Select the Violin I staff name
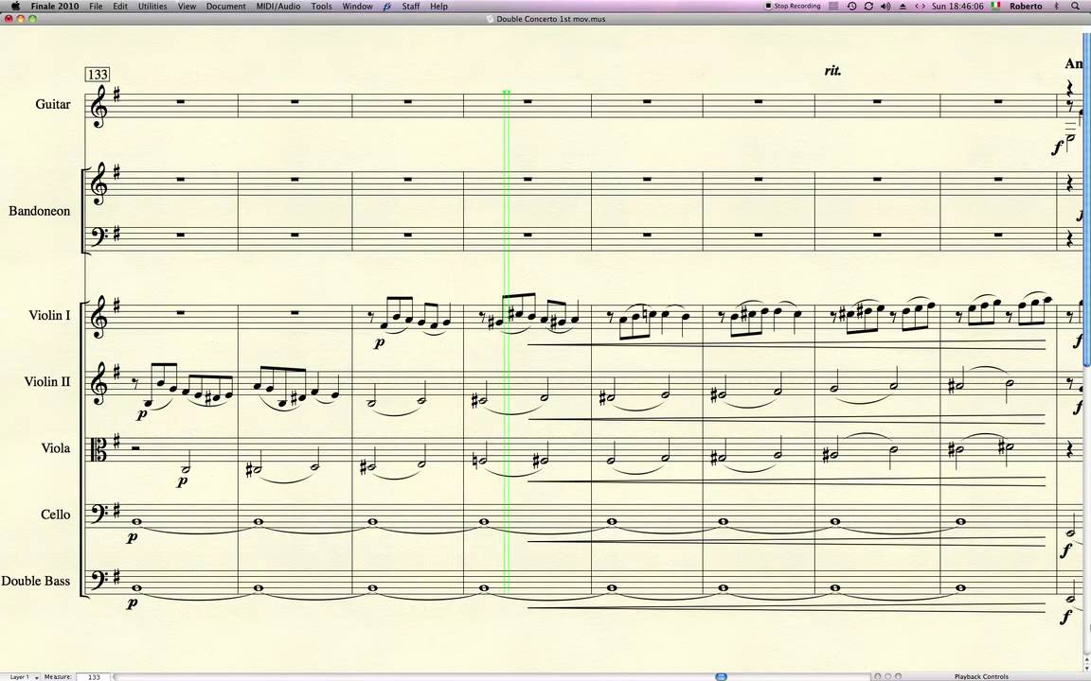The image size is (1091, 681). [49, 316]
